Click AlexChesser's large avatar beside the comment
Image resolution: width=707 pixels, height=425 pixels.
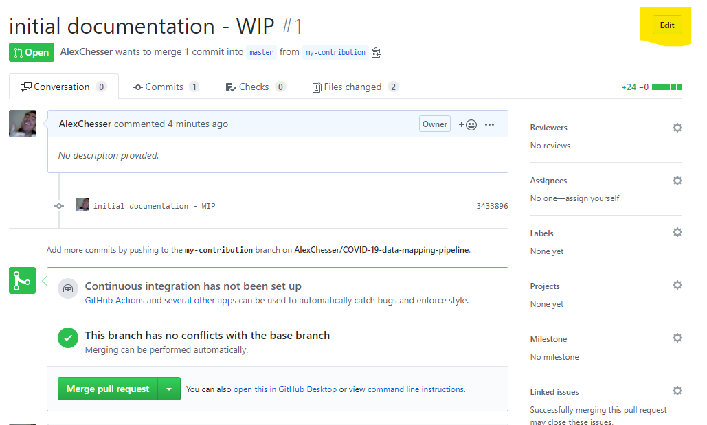(x=23, y=124)
